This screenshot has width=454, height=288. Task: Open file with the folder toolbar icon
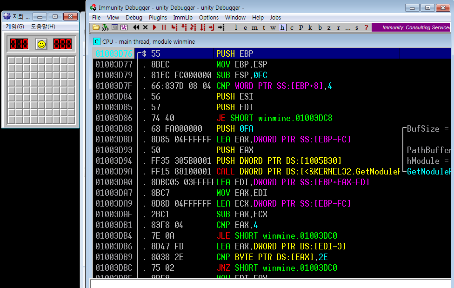(x=96, y=27)
